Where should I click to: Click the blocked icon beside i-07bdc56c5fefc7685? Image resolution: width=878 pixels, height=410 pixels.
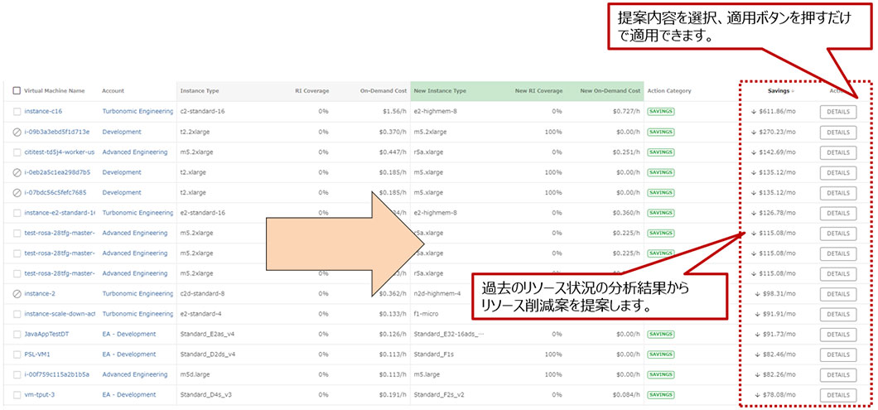tap(17, 192)
